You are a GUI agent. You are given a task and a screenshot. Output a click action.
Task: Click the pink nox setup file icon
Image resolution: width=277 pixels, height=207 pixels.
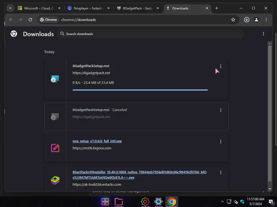[x=55, y=148]
